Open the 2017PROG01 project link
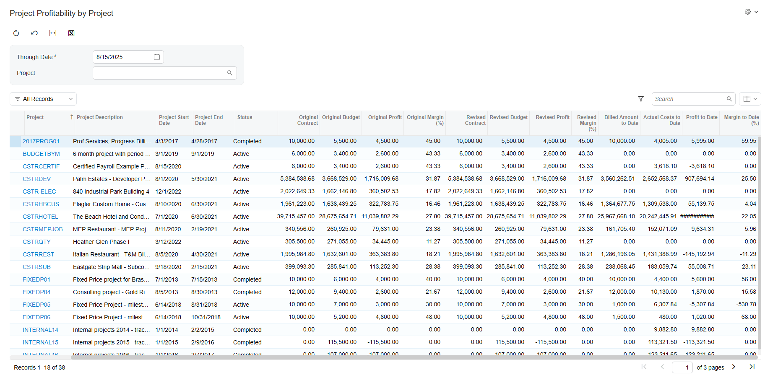The image size is (765, 375). point(41,141)
